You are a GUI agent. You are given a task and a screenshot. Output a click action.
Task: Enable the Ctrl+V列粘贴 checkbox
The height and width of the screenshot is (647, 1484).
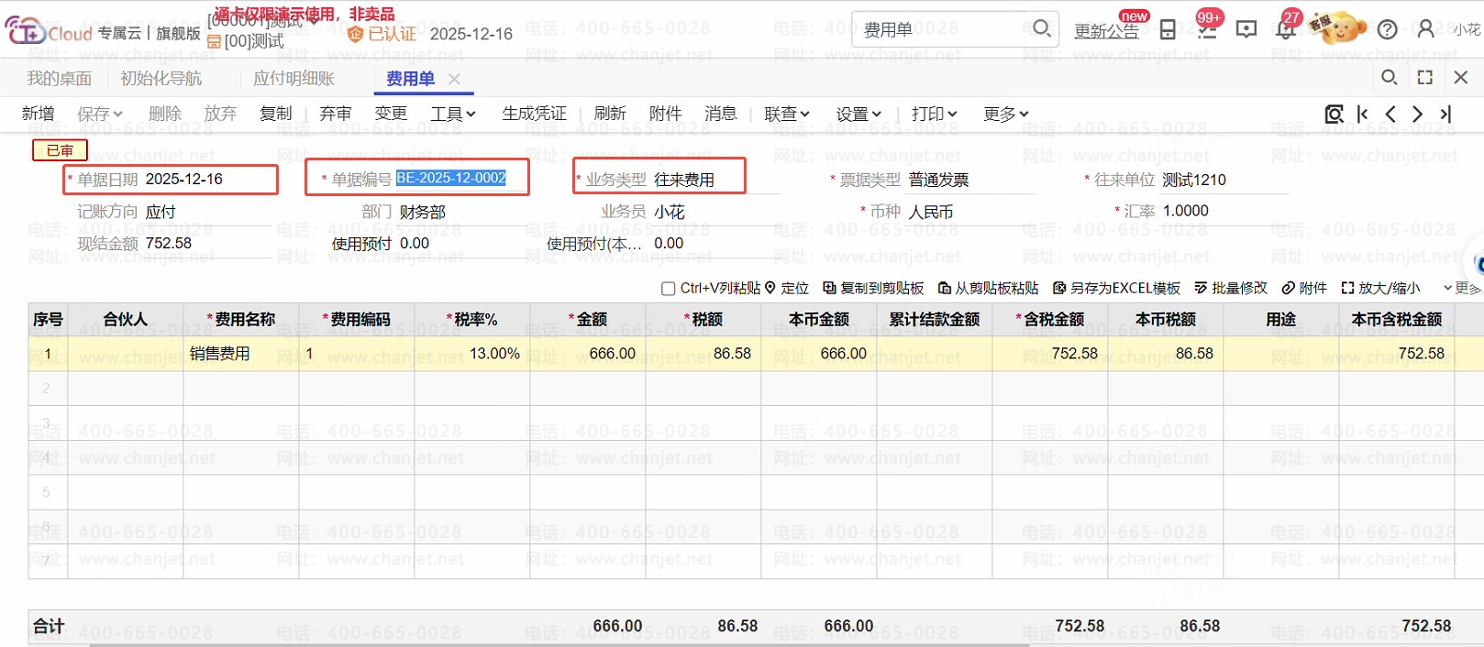[x=668, y=289]
